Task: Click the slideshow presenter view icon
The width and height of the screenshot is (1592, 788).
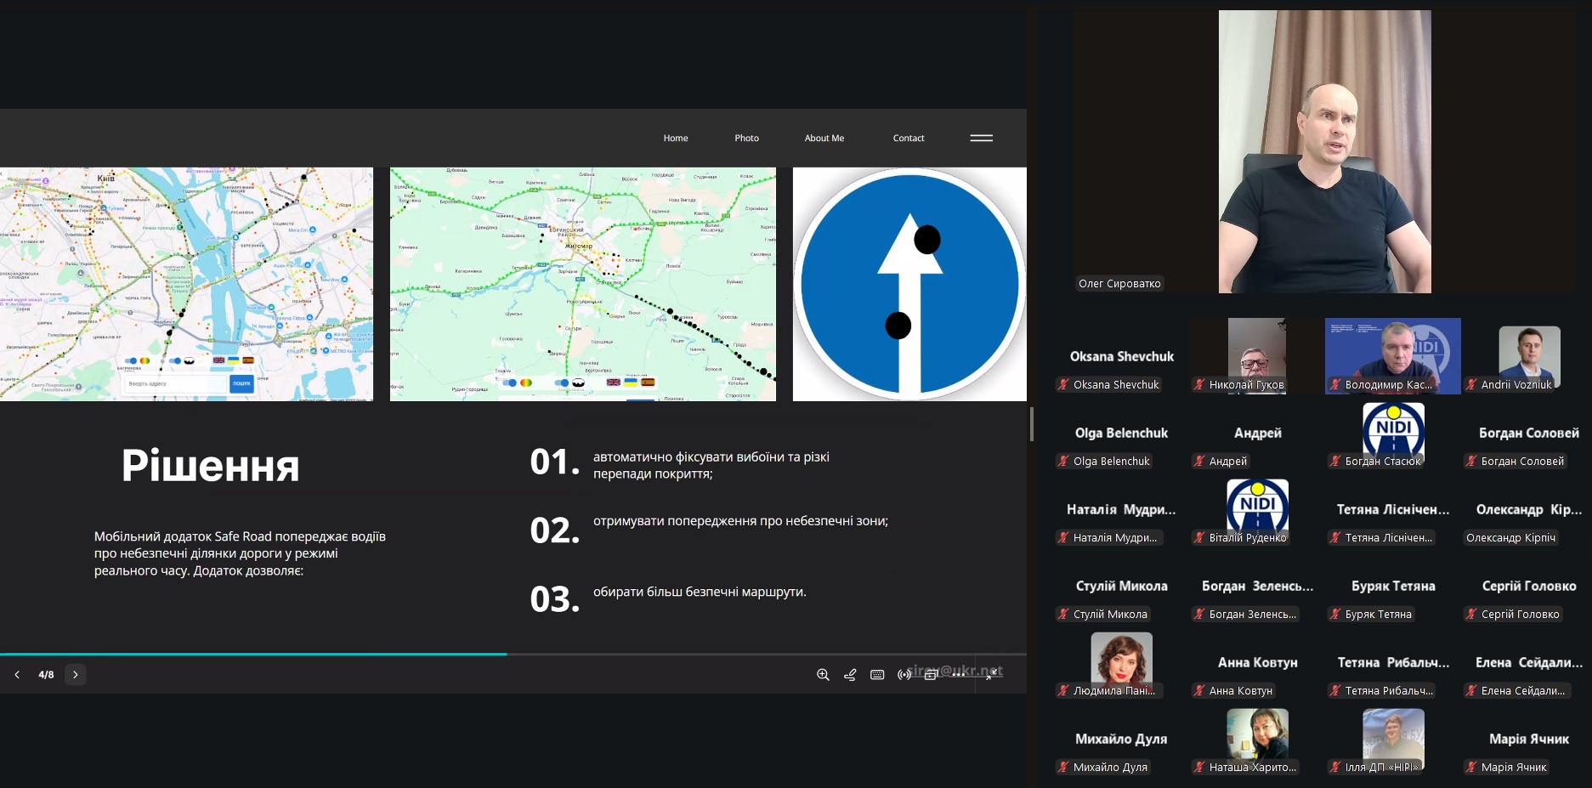Action: pos(932,675)
